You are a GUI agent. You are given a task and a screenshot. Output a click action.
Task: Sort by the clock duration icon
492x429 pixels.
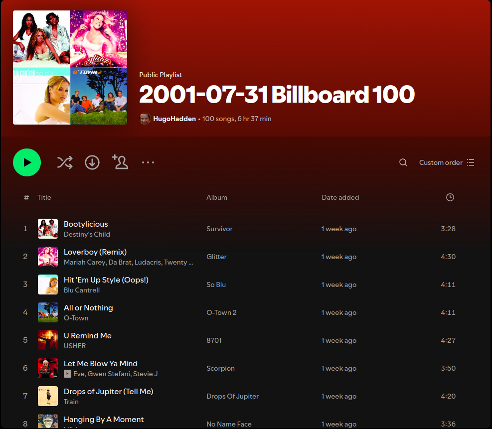tap(450, 197)
